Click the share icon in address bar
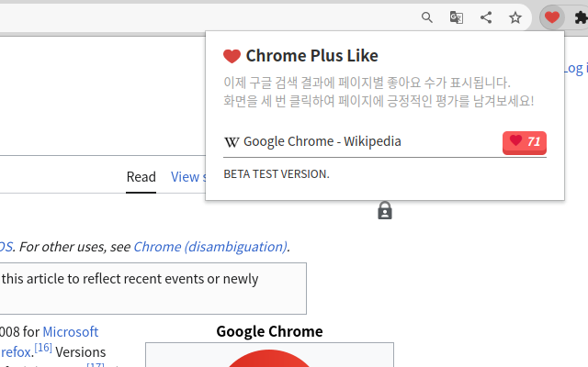This screenshot has width=588, height=367. 486,17
